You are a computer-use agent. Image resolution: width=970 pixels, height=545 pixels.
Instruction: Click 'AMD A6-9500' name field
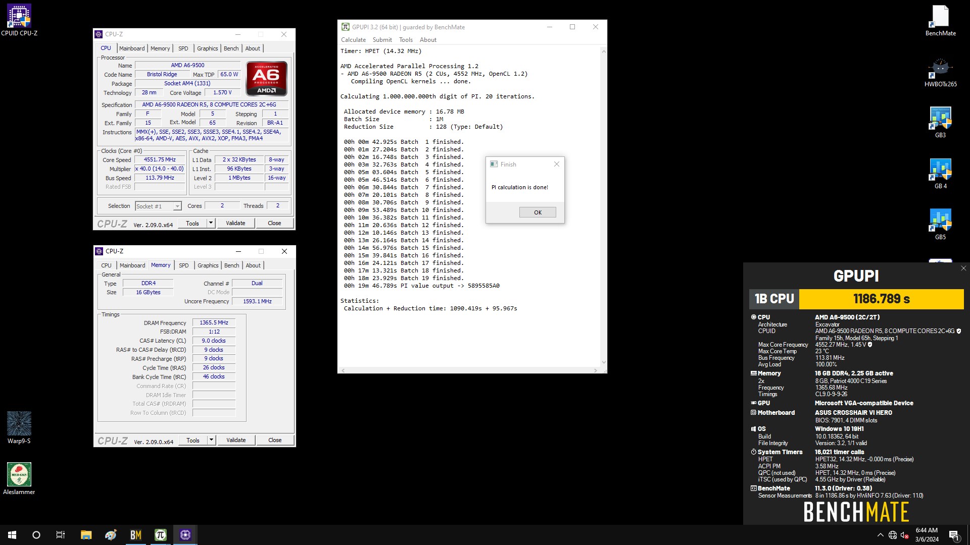[x=187, y=65]
